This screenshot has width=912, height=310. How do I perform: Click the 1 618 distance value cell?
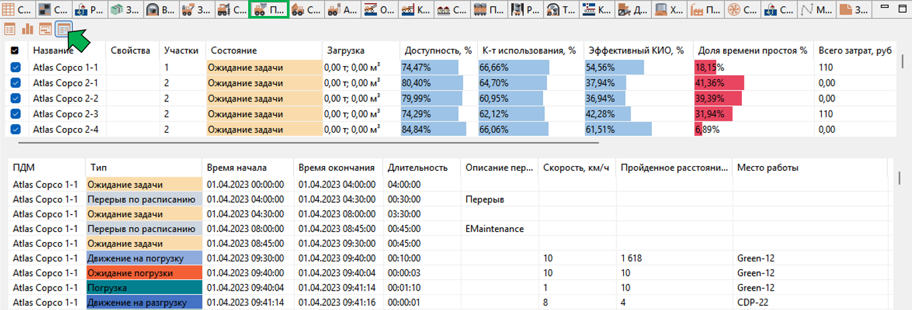tap(674, 258)
